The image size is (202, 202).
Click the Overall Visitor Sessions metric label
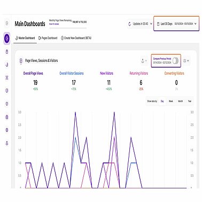[x=72, y=73]
